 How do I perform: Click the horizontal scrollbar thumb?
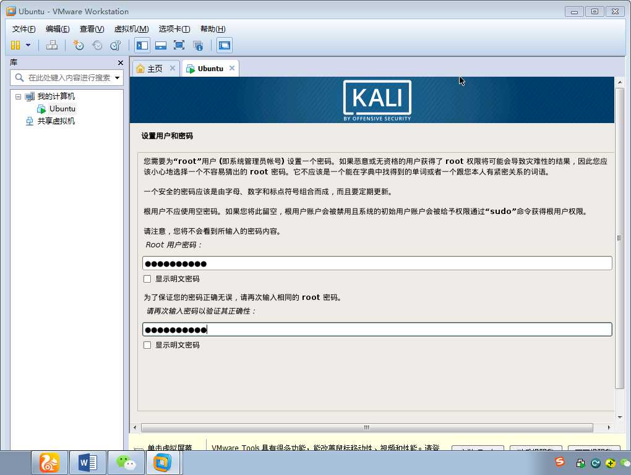tap(367, 427)
